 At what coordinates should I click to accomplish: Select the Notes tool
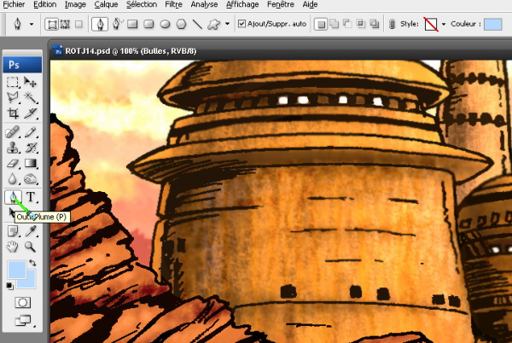(x=13, y=231)
